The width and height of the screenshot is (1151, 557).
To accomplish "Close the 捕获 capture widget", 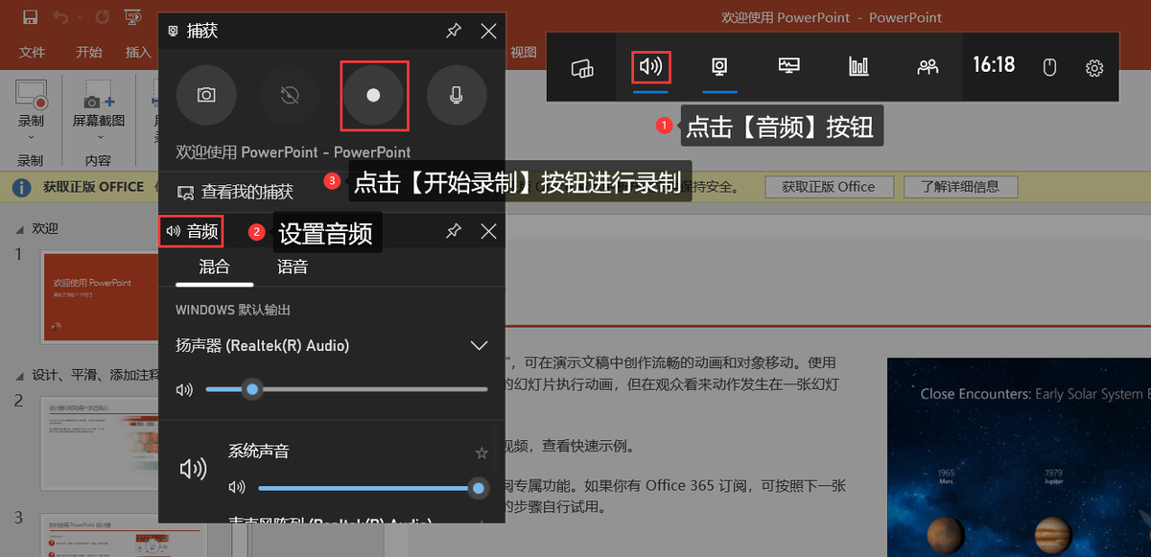I will point(488,32).
